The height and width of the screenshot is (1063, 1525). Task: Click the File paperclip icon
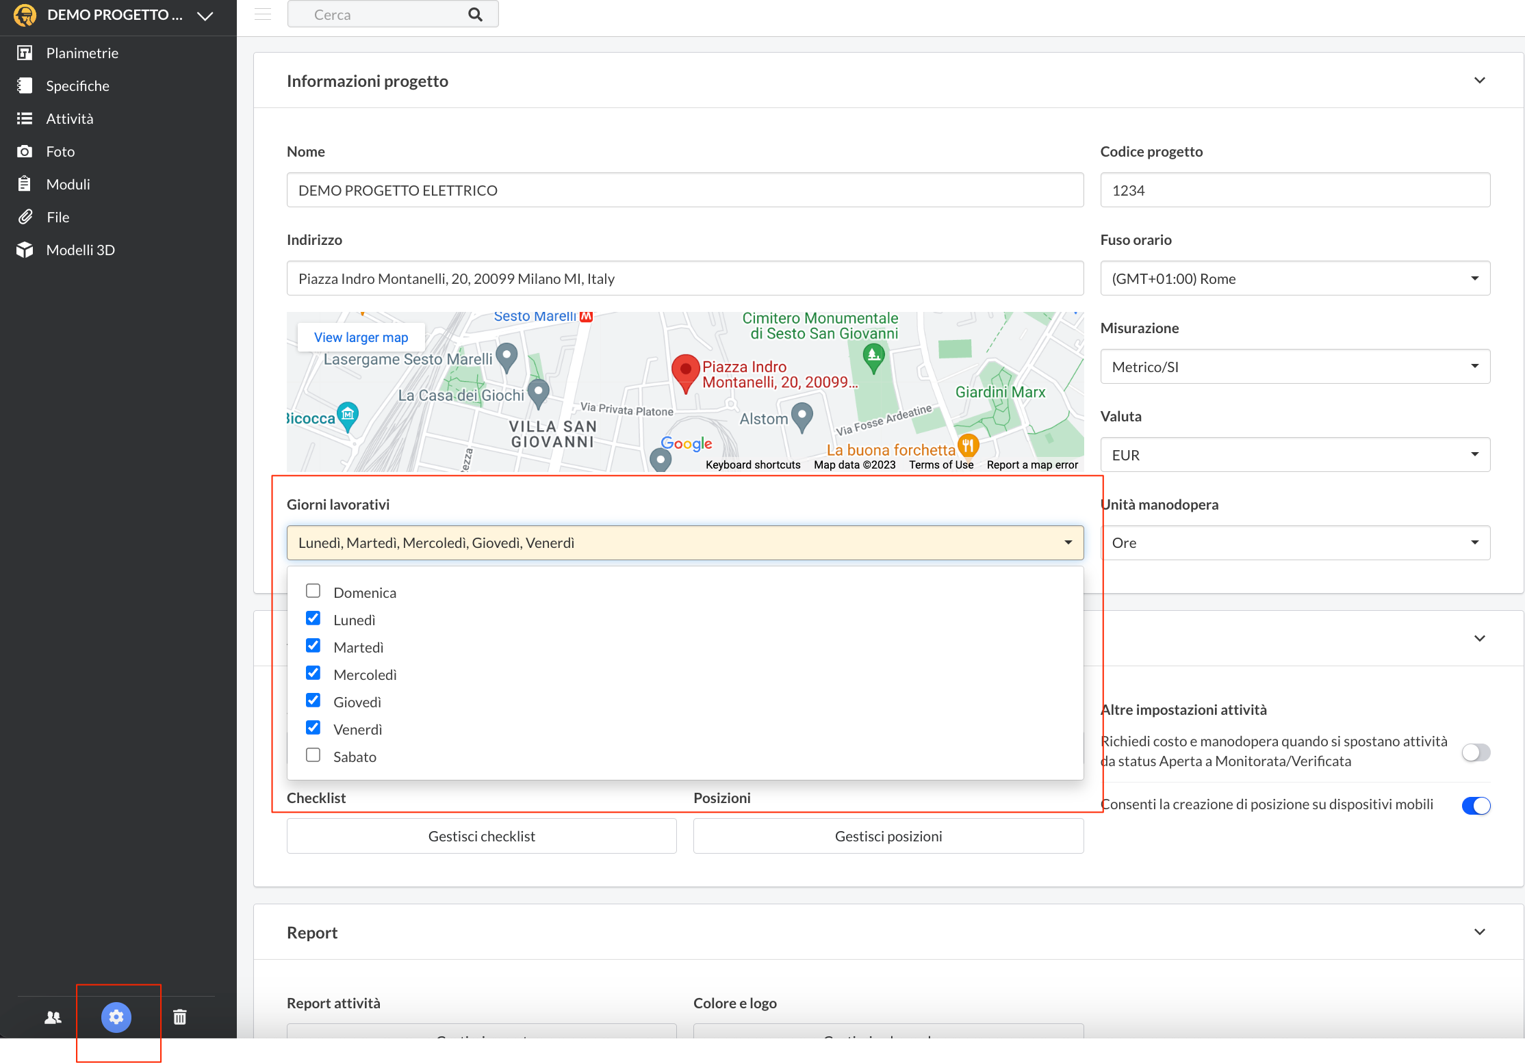click(25, 217)
